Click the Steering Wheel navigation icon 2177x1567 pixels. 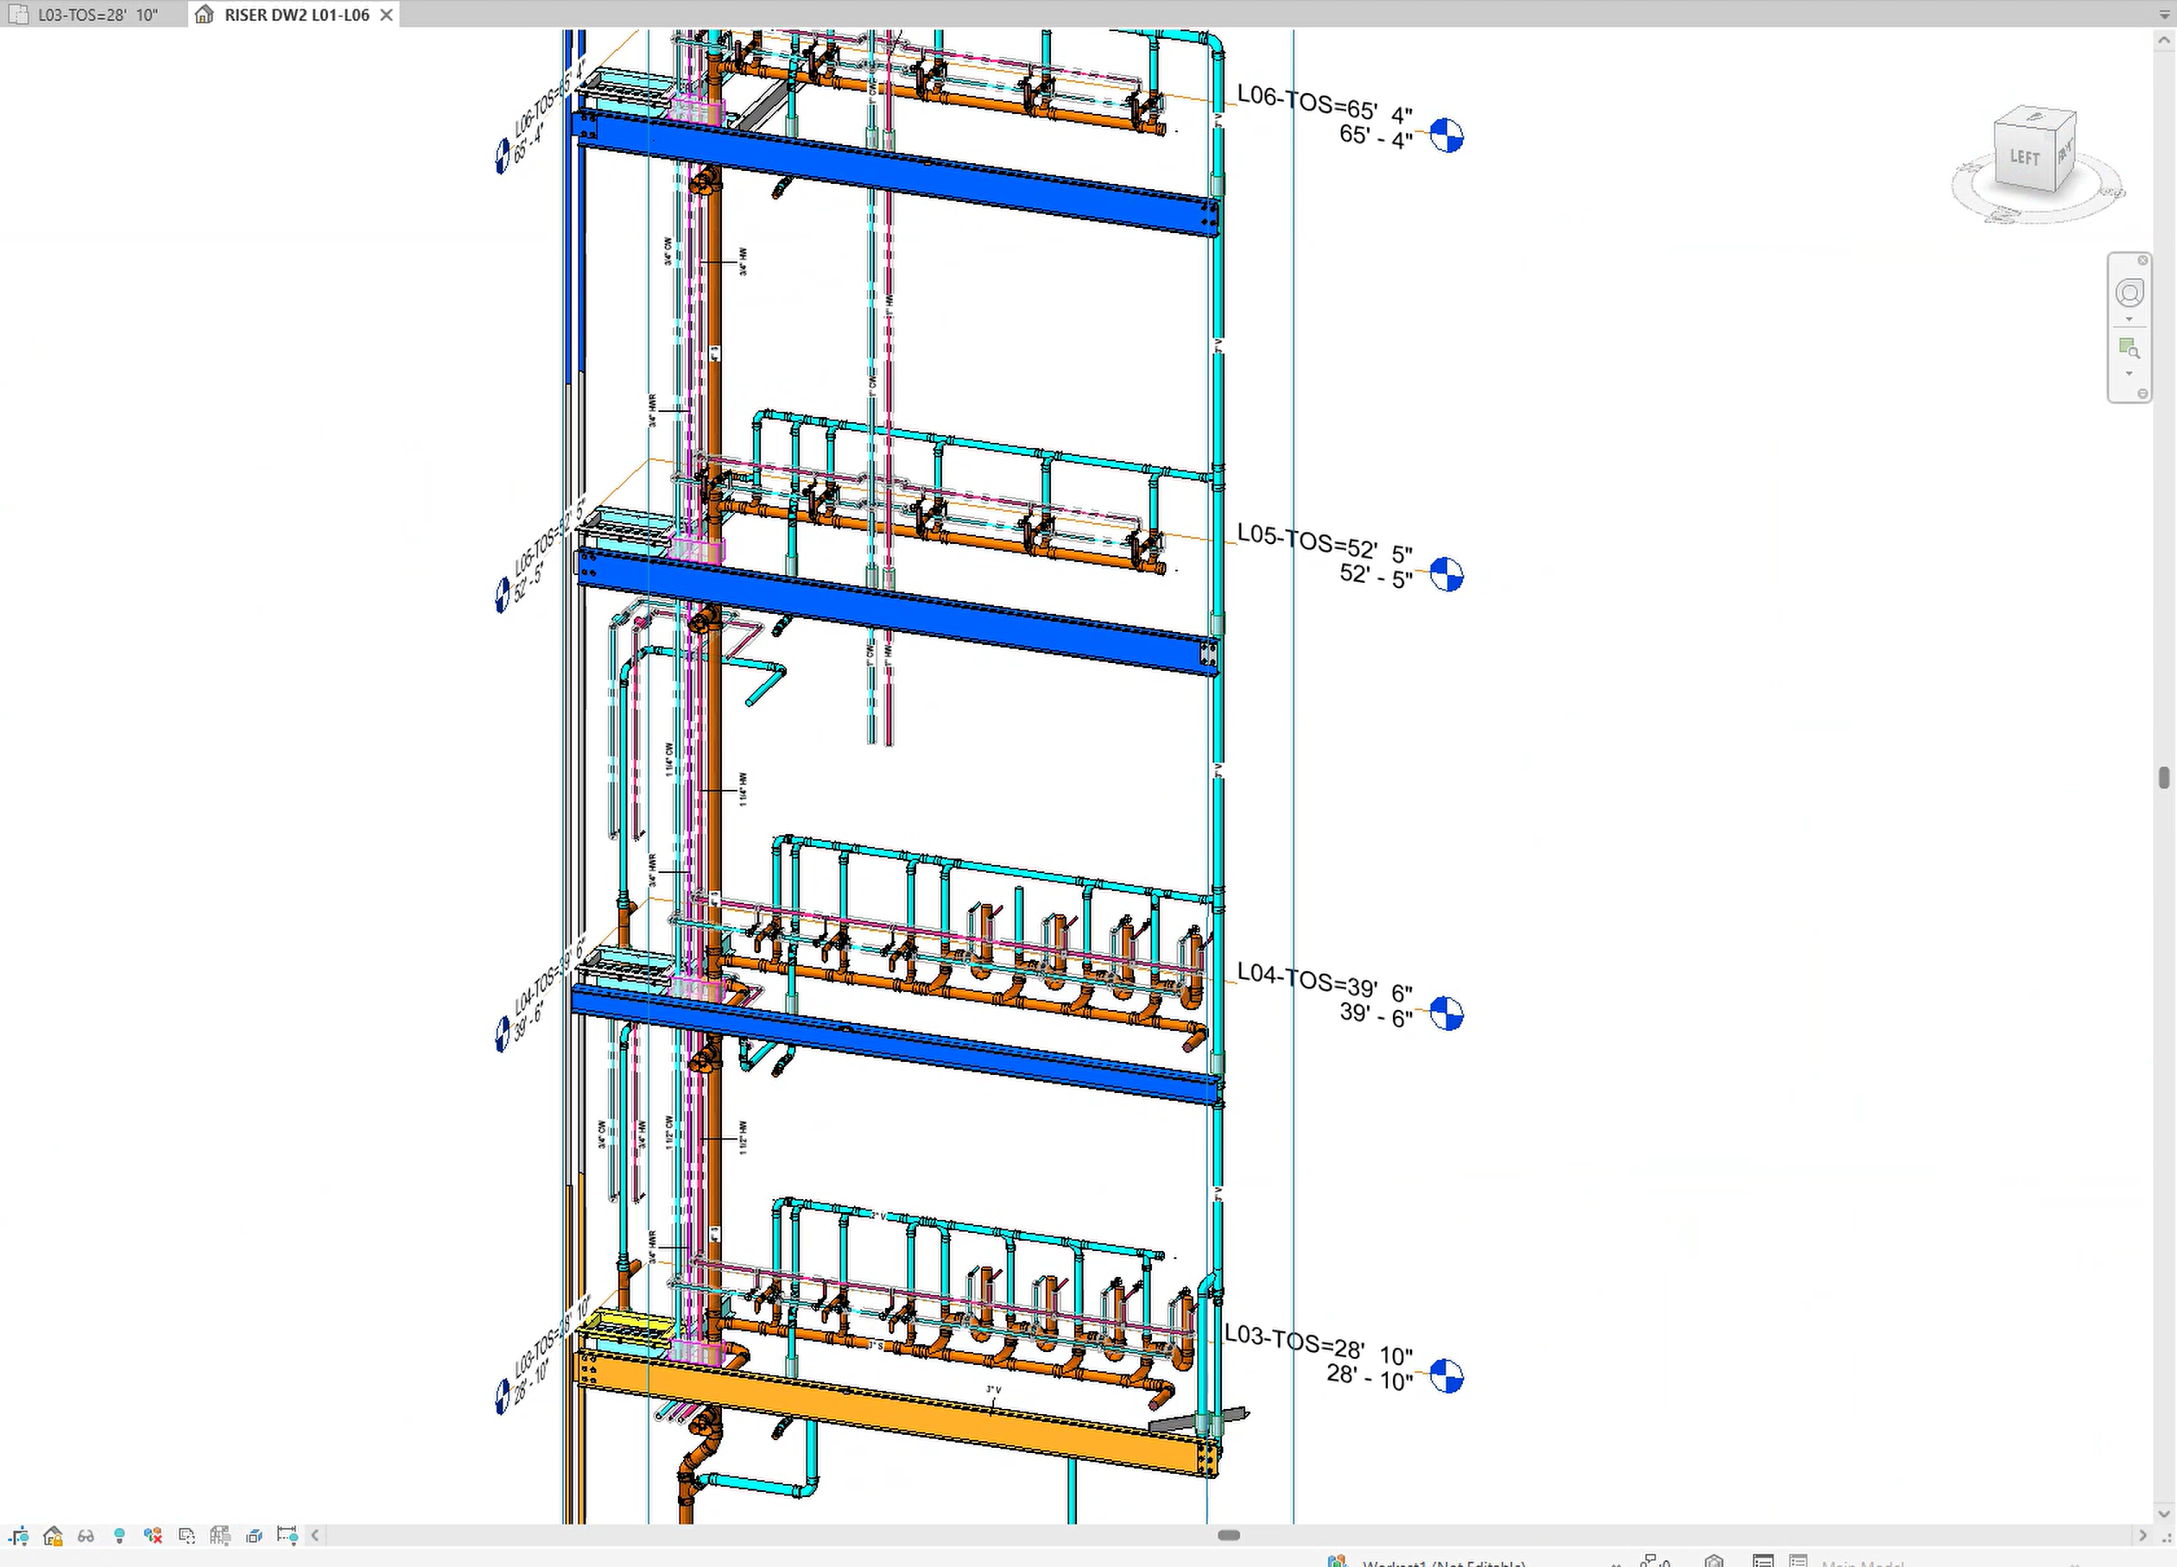click(x=2129, y=293)
